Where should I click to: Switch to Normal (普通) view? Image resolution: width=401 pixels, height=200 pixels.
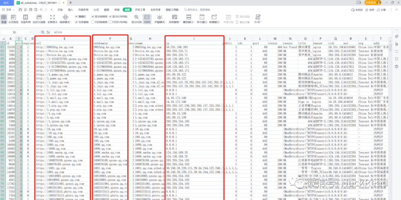tap(4, 19)
